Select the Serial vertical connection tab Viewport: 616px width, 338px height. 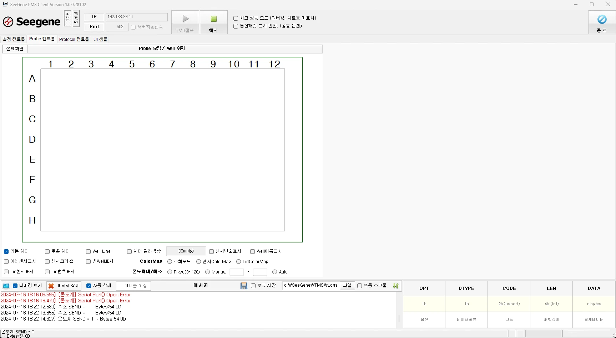pyautogui.click(x=76, y=18)
